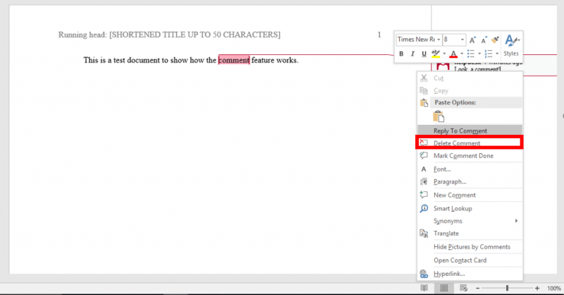This screenshot has height=295, width=564.
Task: Click the Shrink Font icon
Action: pos(484,40)
